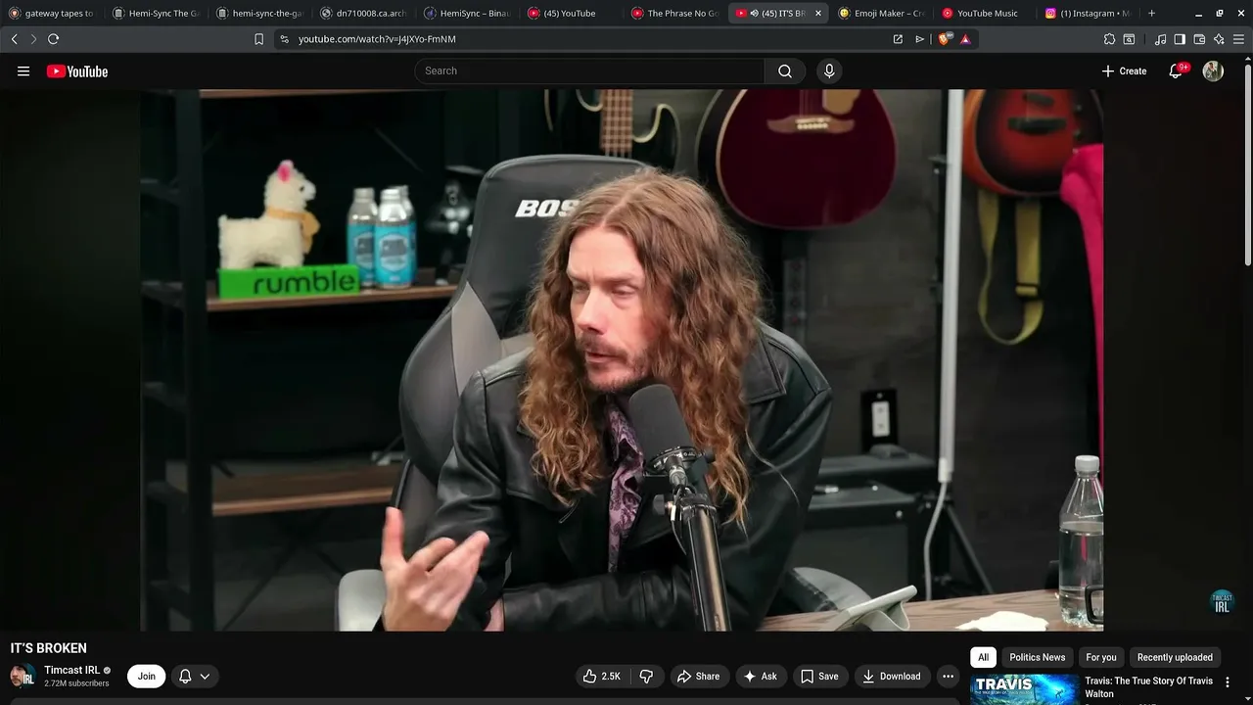Close the playing IT'S BROKEN tab
This screenshot has width=1253, height=705.
click(818, 14)
